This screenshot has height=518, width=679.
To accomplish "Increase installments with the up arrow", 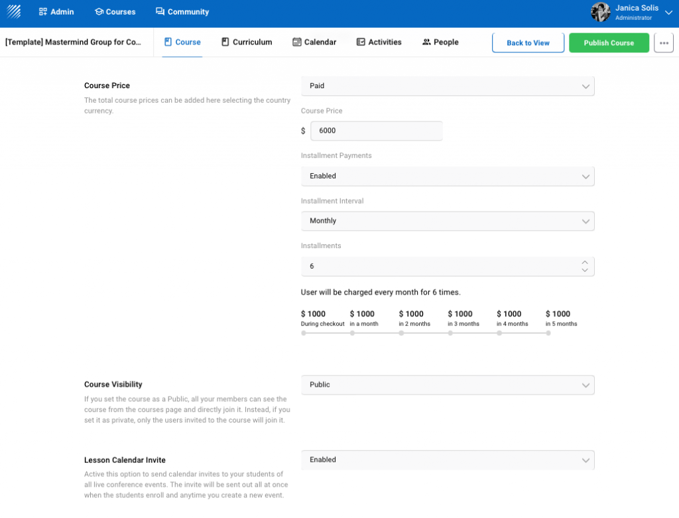I will (584, 262).
